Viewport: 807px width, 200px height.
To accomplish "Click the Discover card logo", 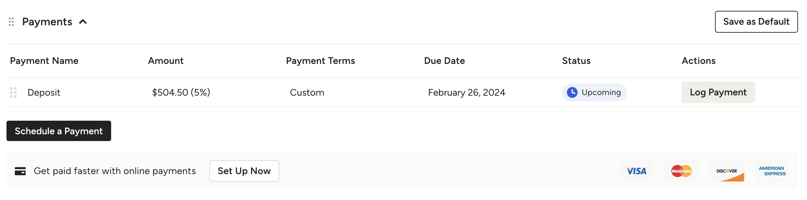I will point(726,171).
